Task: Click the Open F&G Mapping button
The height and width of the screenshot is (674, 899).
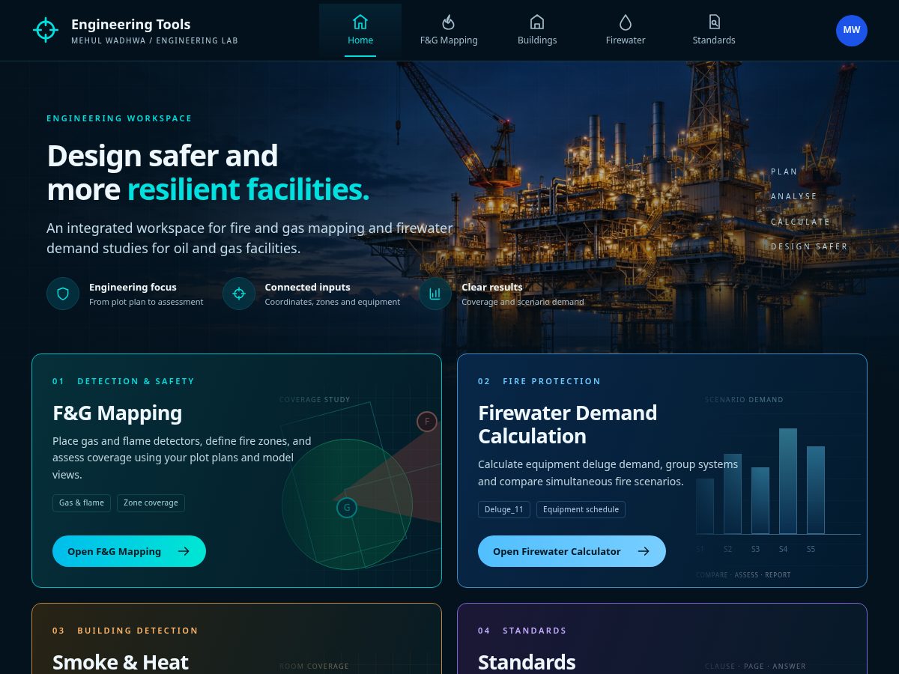Action: click(129, 551)
